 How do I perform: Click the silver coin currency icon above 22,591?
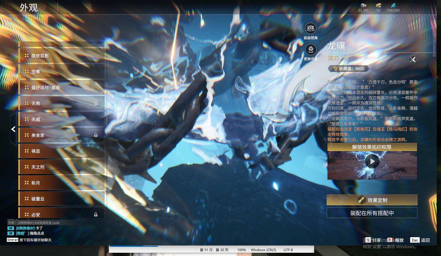pyautogui.click(x=363, y=5)
